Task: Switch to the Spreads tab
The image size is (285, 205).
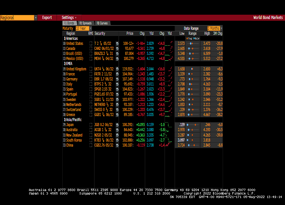Action: [x=86, y=23]
